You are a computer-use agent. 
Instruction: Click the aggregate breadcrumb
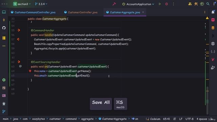87,119
